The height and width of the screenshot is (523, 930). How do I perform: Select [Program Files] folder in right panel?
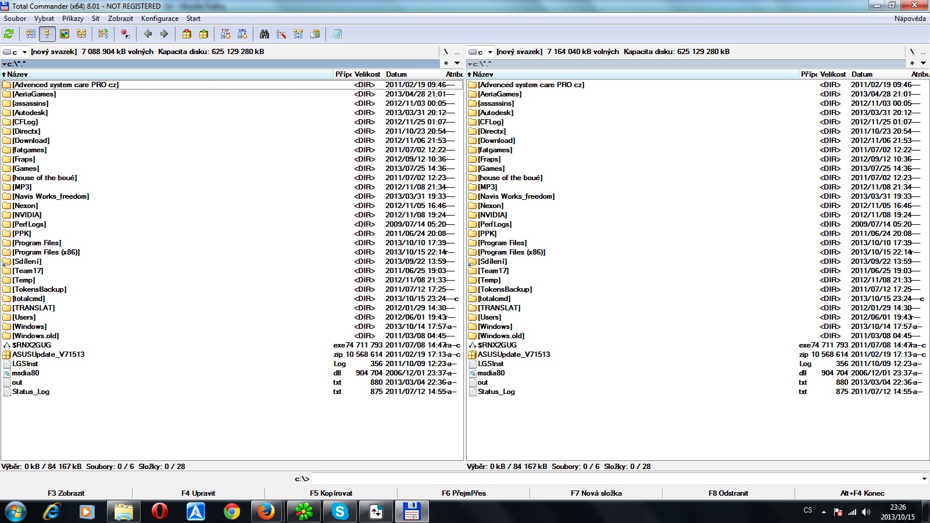pyautogui.click(x=502, y=243)
